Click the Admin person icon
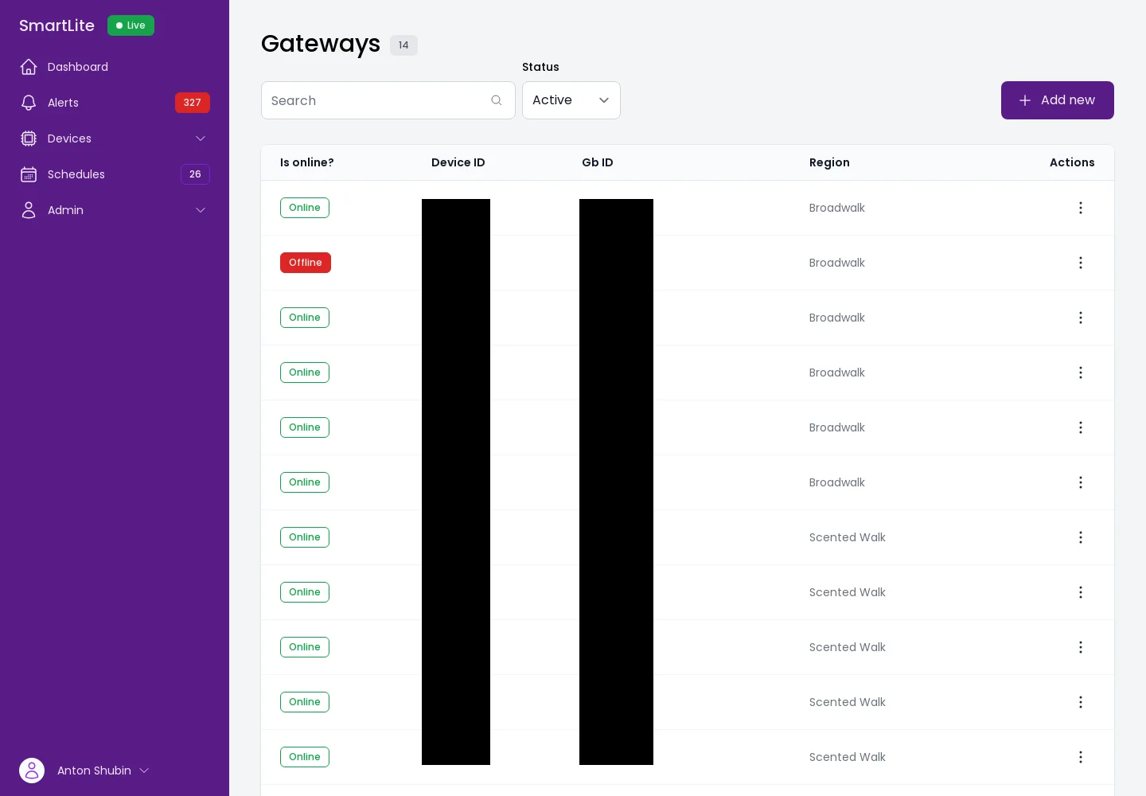Screen dimensions: 1146x796 pyautogui.click(x=29, y=210)
